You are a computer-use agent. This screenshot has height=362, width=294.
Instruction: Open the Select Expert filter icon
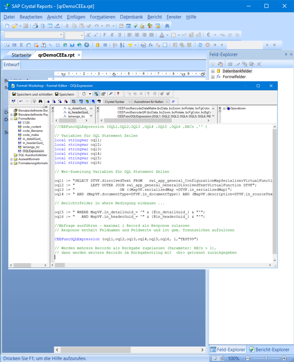130,45
